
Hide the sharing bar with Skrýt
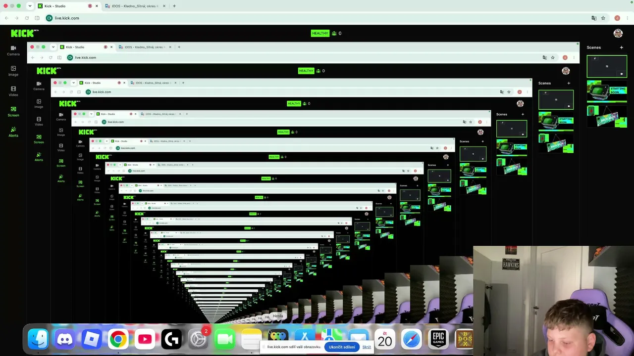[x=367, y=347]
